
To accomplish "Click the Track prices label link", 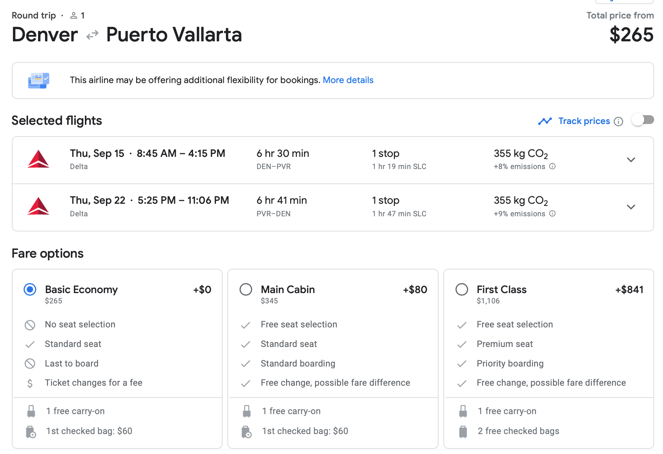I will pyautogui.click(x=584, y=121).
